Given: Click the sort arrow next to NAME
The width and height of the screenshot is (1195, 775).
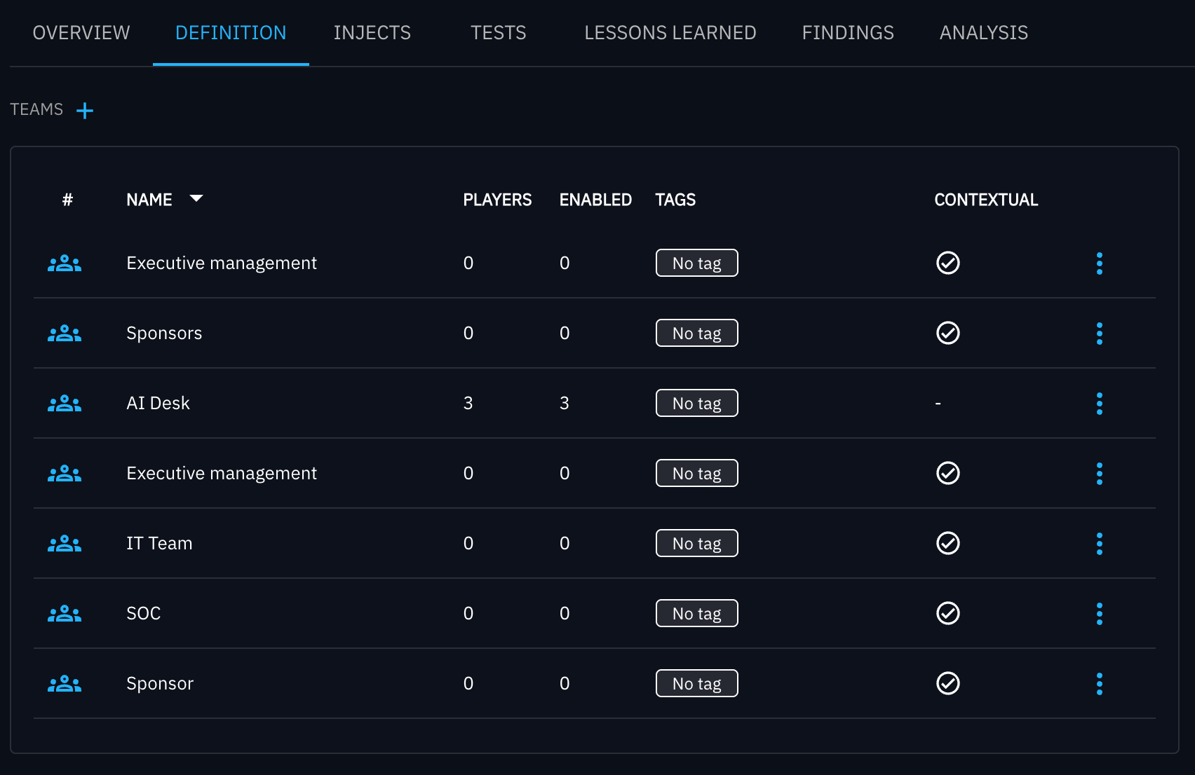Looking at the screenshot, I should [196, 199].
